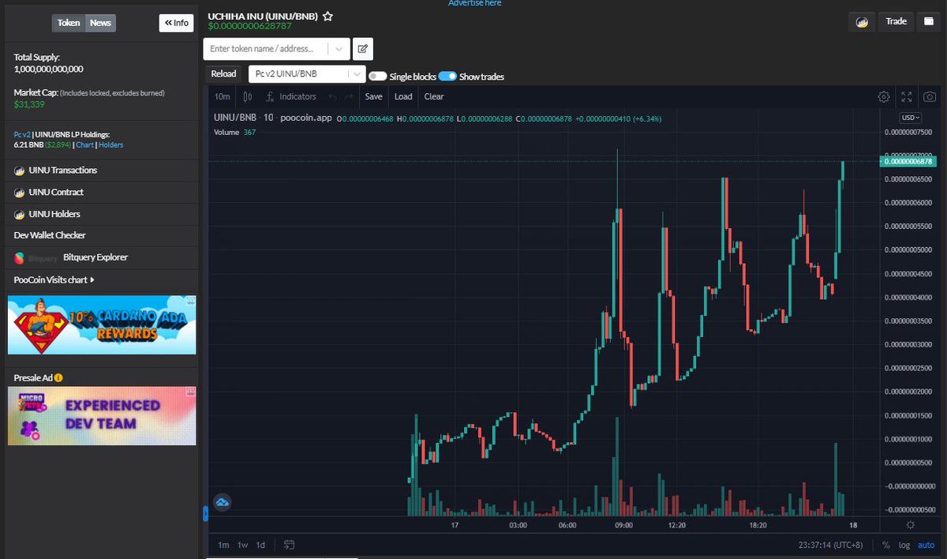Select the 1m date range
Screen dimensions: 947x559
(223, 545)
